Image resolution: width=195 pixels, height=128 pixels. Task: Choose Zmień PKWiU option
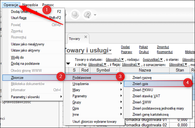(x=158, y=90)
